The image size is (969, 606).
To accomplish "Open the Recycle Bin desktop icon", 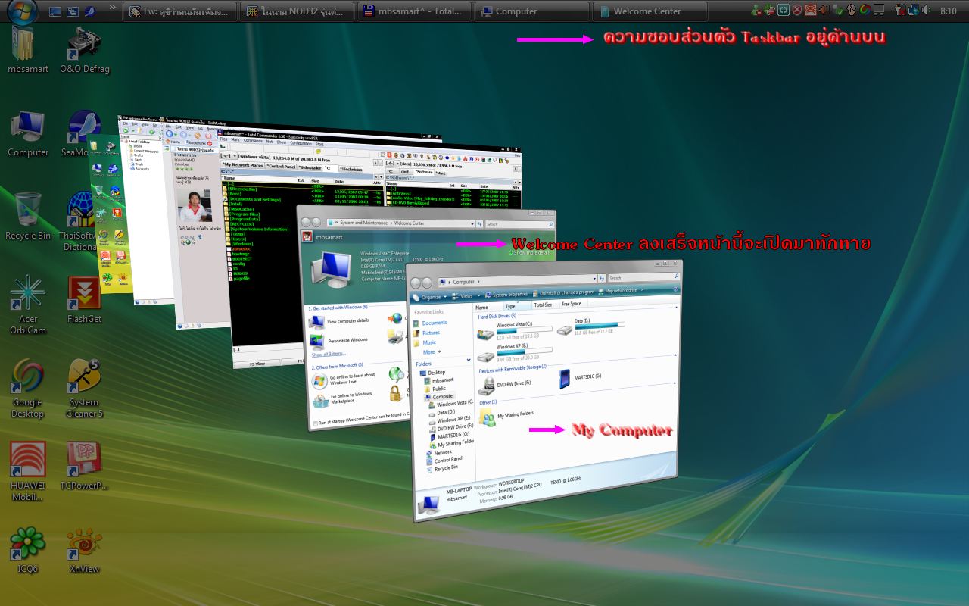I will click(x=28, y=217).
